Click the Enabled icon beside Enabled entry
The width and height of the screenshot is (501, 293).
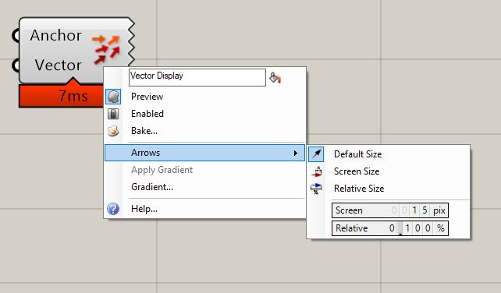click(113, 114)
